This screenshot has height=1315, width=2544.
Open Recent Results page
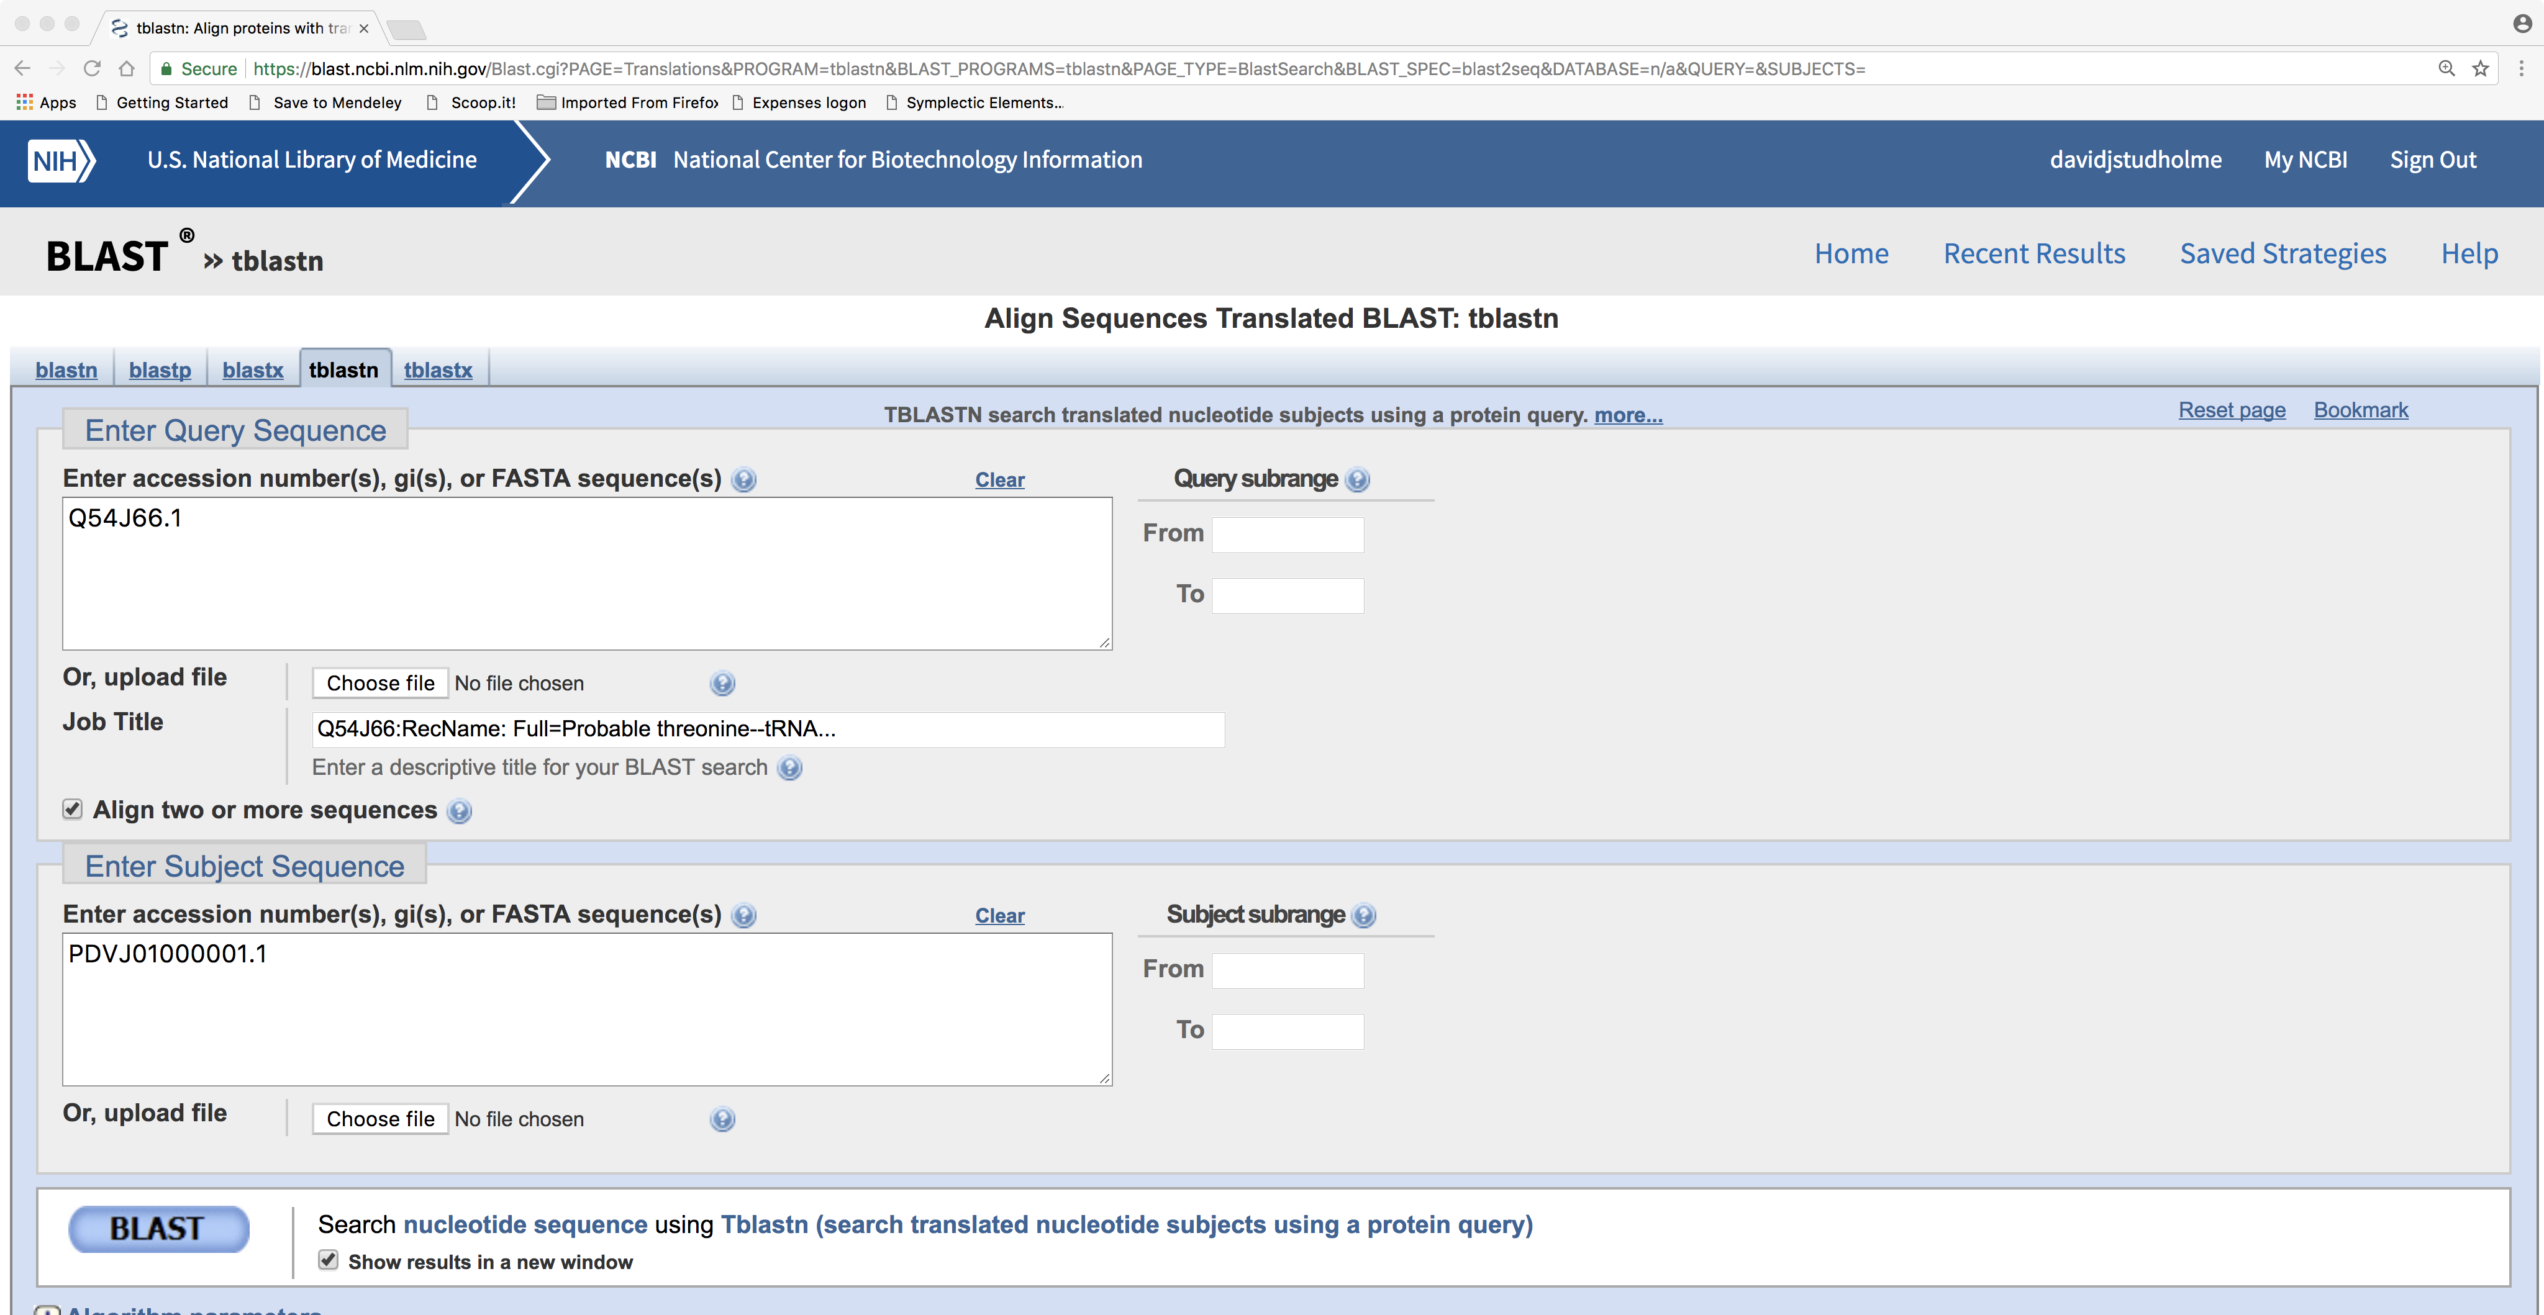click(2033, 254)
